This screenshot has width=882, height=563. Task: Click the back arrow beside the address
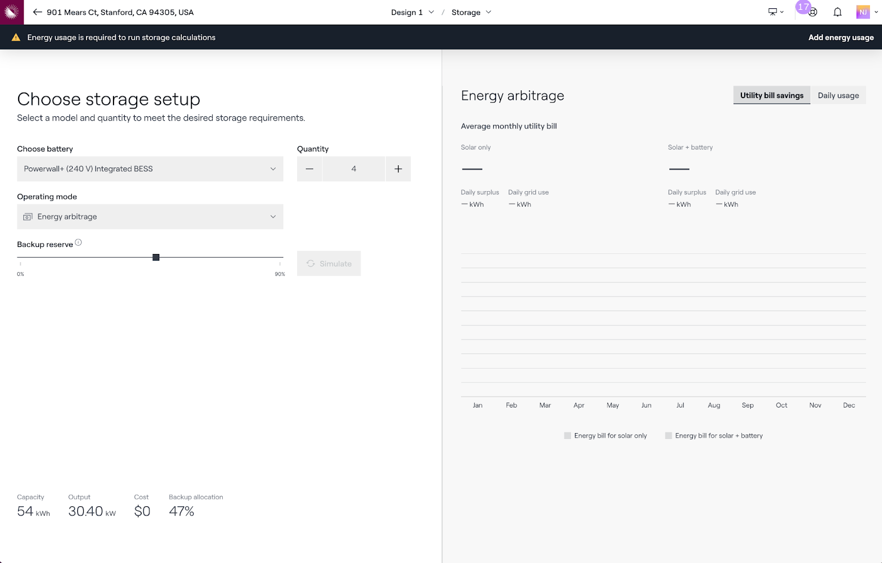[x=37, y=12]
